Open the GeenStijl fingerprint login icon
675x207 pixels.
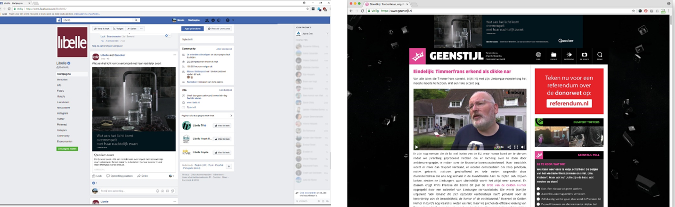click(538, 56)
